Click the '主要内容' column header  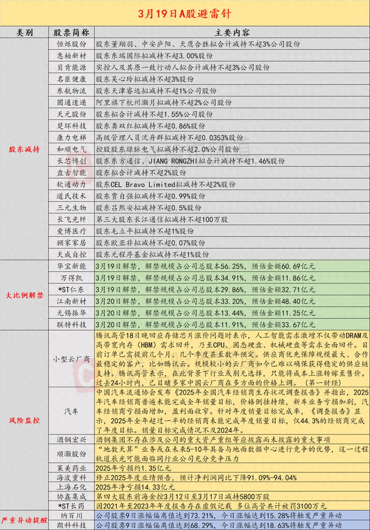[x=232, y=32]
